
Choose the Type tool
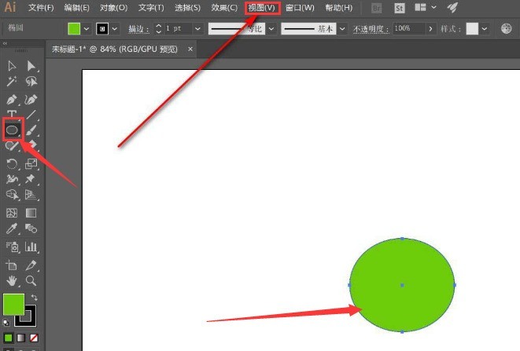(12, 114)
